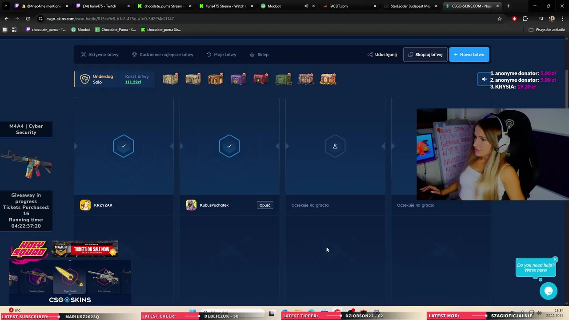Bookmark this page with star icon
This screenshot has width=569, height=320.
pos(500,19)
